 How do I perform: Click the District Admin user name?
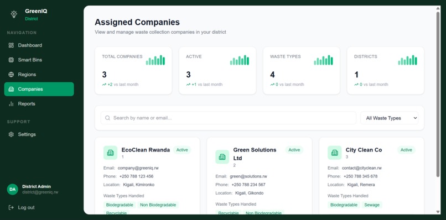point(37,187)
